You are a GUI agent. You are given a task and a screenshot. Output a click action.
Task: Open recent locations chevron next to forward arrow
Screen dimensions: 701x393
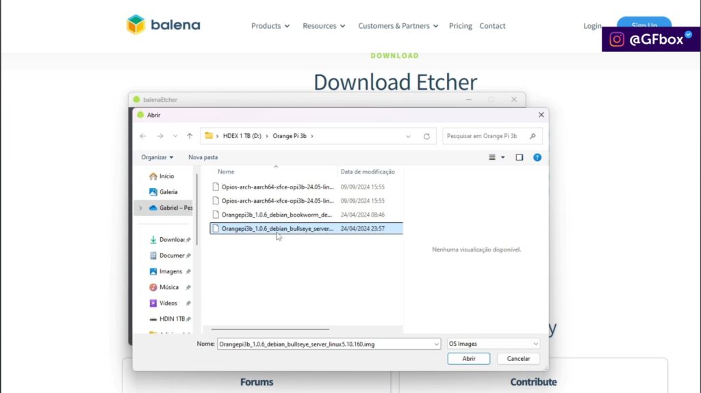pos(175,136)
